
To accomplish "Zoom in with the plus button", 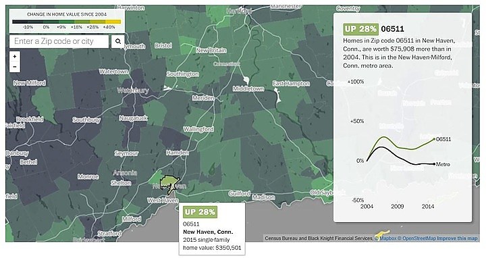I will (x=15, y=57).
